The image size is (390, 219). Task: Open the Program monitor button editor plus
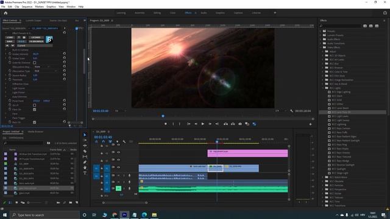[x=310, y=124]
